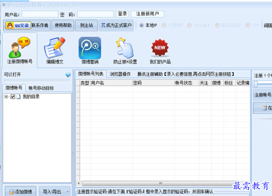Click the horizontal scrollbar under account list
The height and width of the screenshot is (196, 272).
tap(161, 183)
